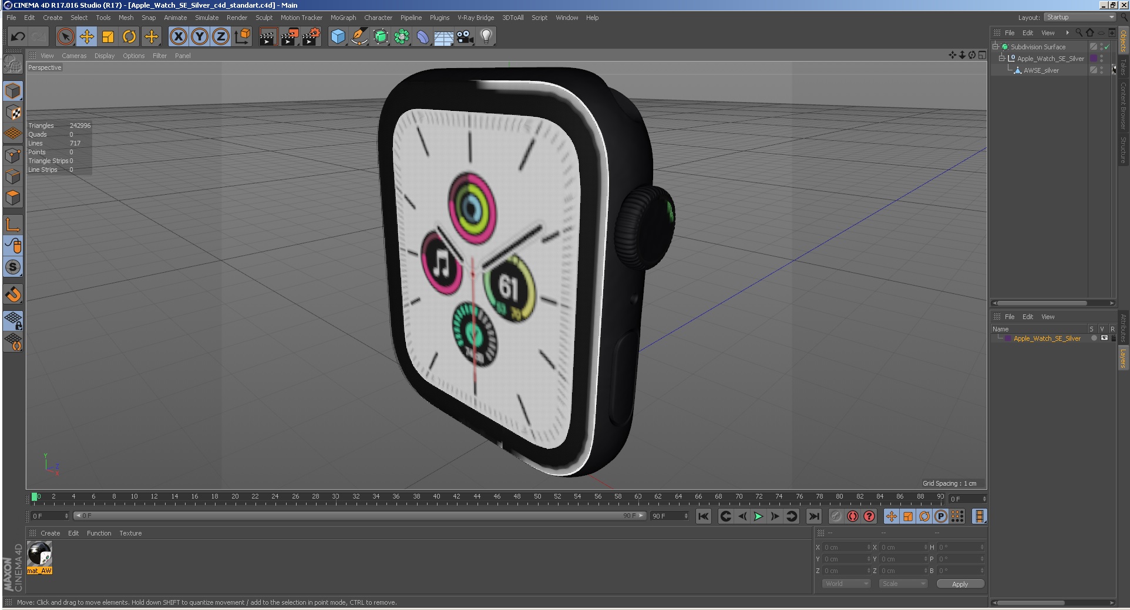
Task: Toggle viewport maximize icon
Action: click(x=982, y=55)
